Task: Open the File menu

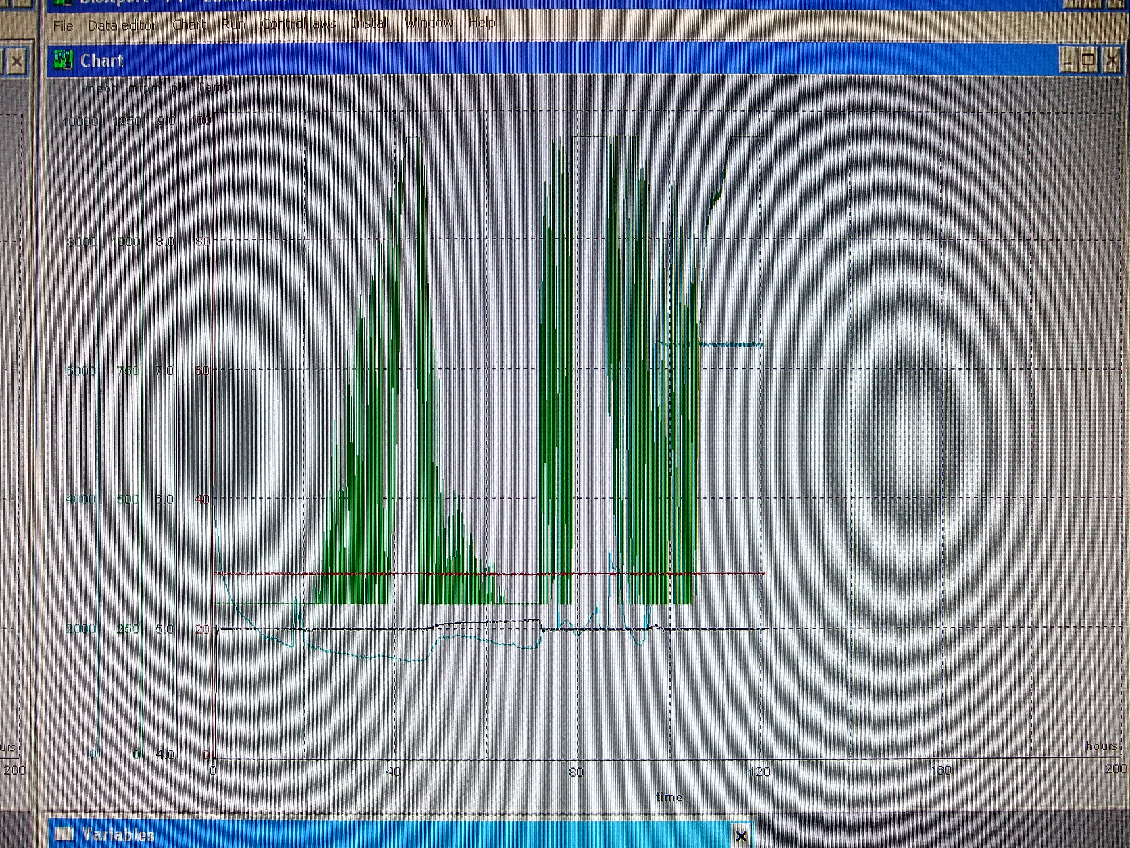Action: 63,25
